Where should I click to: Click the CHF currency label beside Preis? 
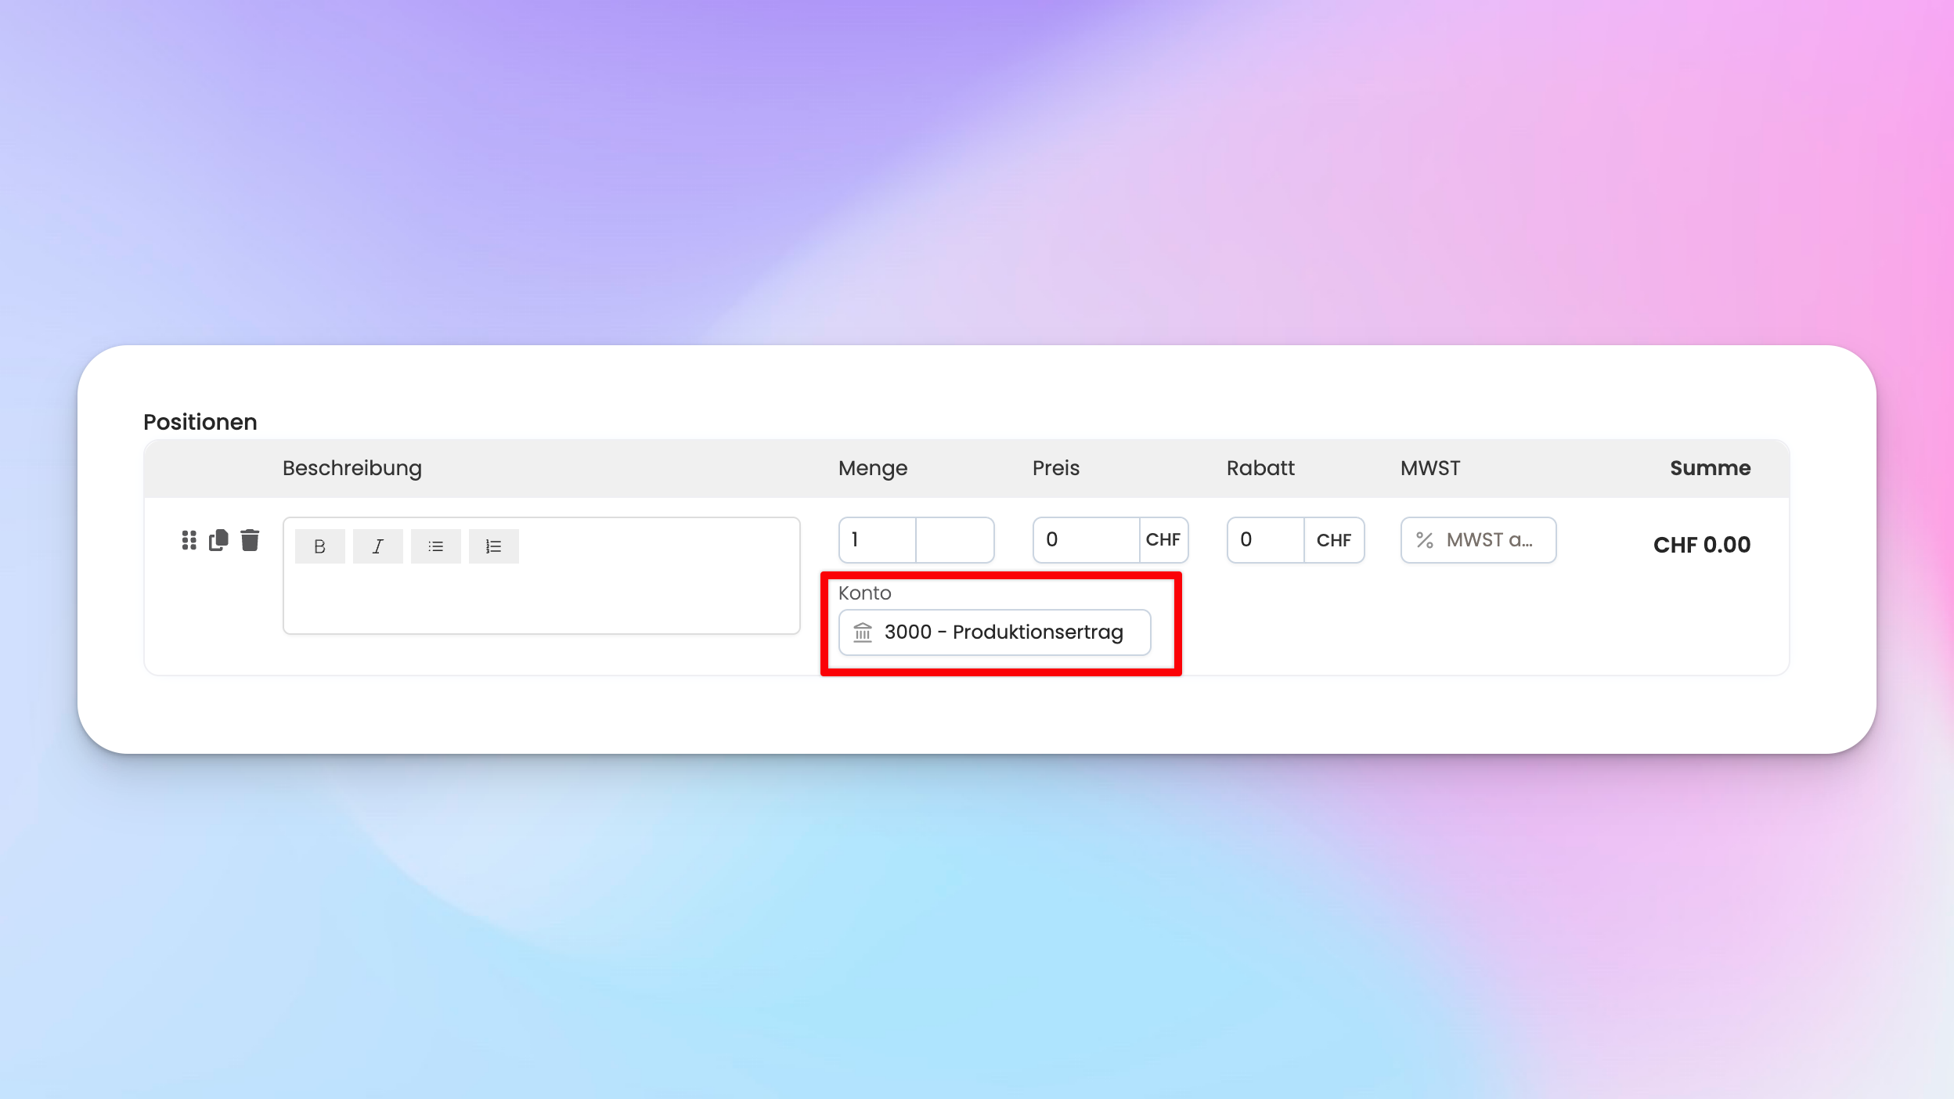[1163, 540]
